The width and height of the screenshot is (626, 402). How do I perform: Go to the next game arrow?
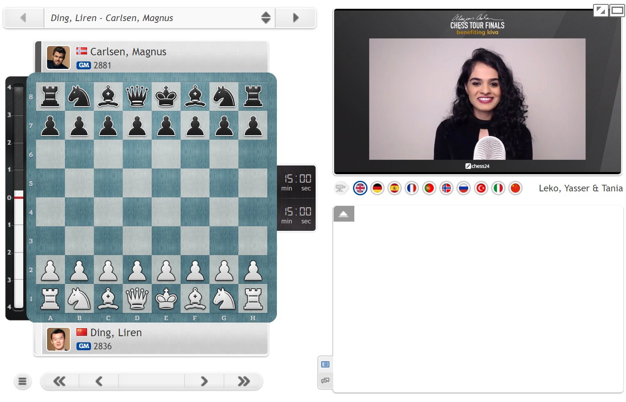click(x=295, y=18)
